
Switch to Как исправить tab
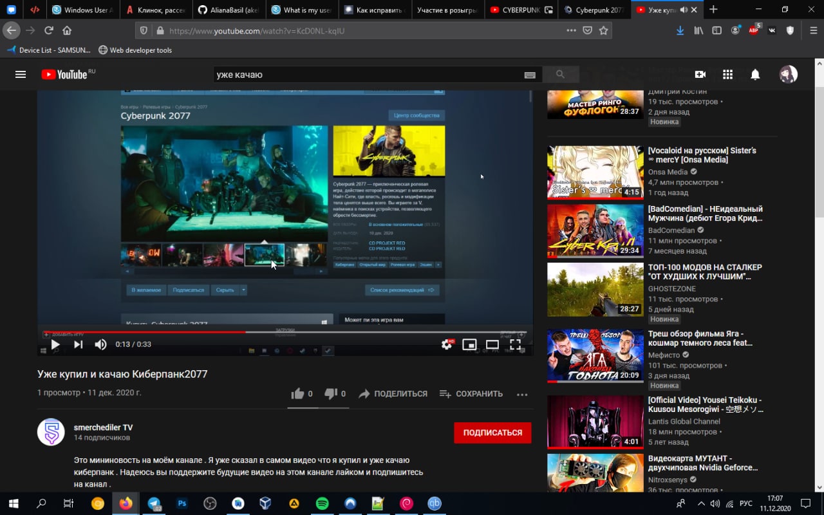(x=375, y=10)
